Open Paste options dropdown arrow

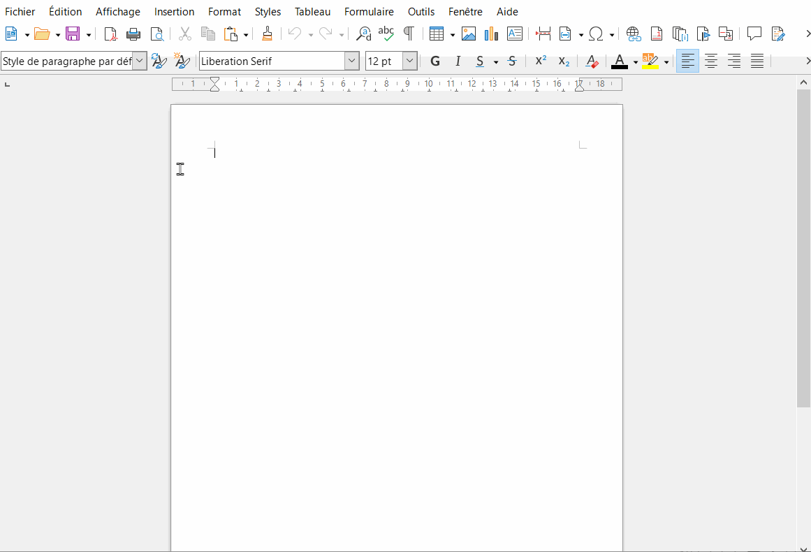click(246, 35)
